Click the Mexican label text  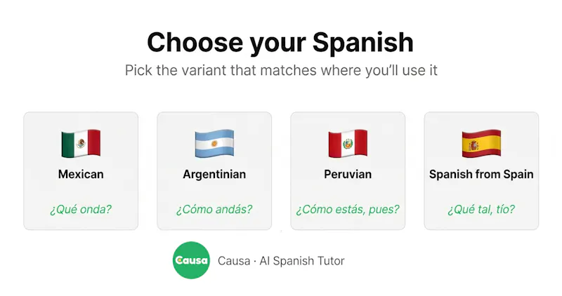(x=81, y=175)
